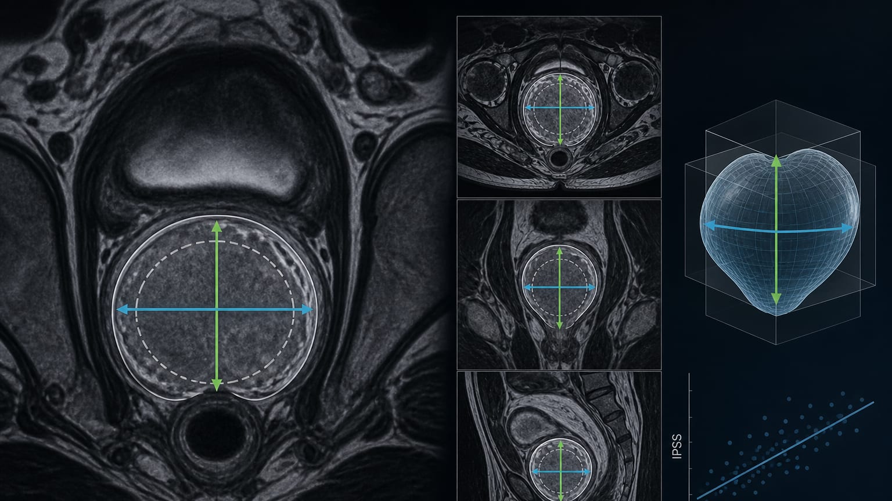Click crosshair center in large axial view

[x=217, y=310]
